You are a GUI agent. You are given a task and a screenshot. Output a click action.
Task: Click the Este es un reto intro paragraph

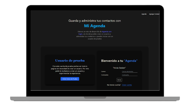click(95, 35)
